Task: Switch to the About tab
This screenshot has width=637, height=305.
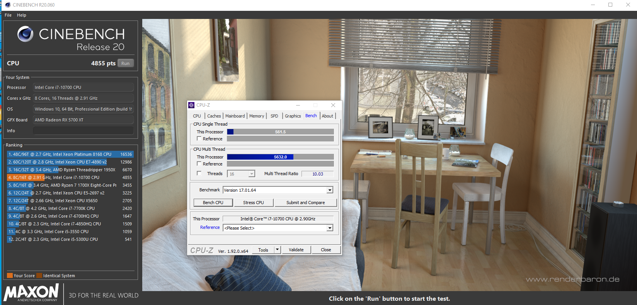Action: (x=327, y=116)
